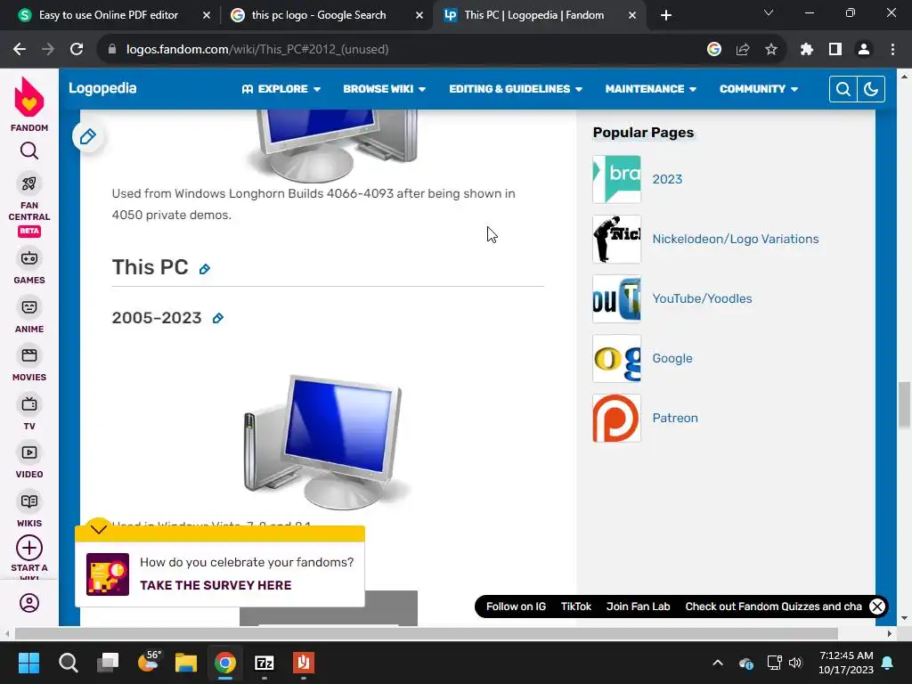The height and width of the screenshot is (684, 912).
Task: Open the Nickelodeon/Logo Variations link
Action: [x=735, y=239]
